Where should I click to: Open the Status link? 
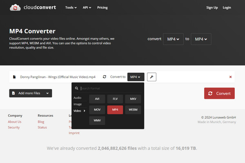tap(42, 127)
